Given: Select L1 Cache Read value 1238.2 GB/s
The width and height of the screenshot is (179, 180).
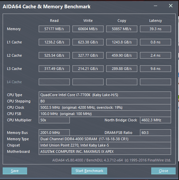Looking at the screenshot, I should point(54,42).
